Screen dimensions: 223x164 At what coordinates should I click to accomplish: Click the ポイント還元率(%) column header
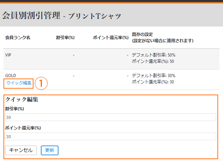point(111,37)
